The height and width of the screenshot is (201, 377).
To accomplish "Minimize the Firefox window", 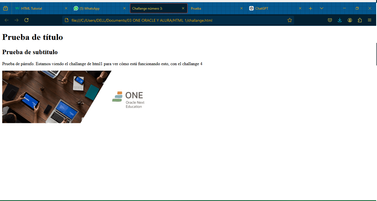I will coord(345,9).
